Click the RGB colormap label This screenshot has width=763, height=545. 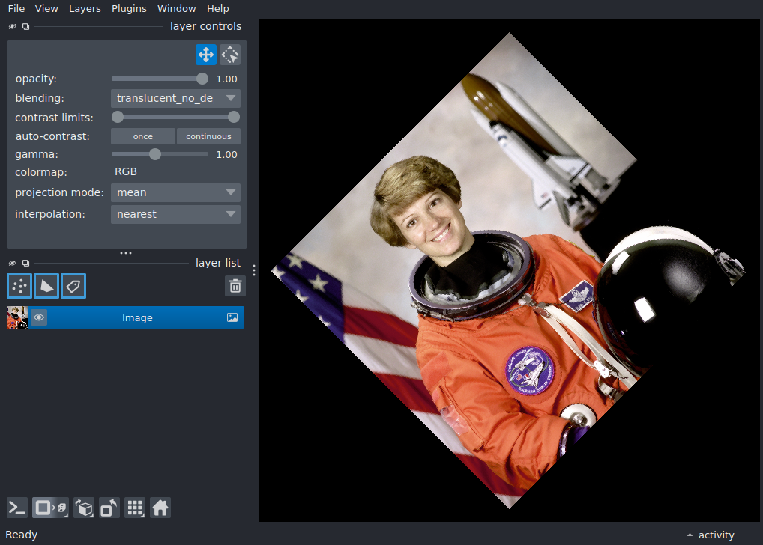pos(126,171)
